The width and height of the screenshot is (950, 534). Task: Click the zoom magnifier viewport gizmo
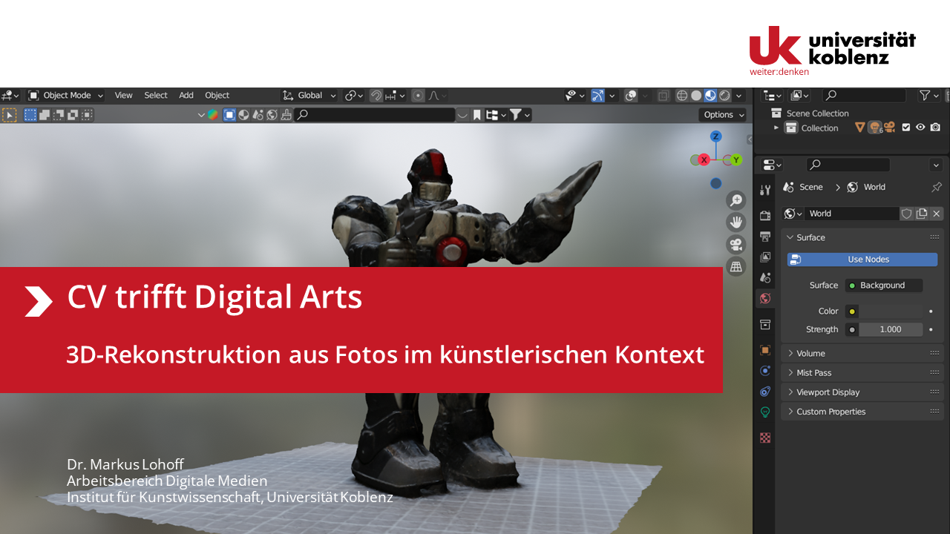click(x=736, y=200)
